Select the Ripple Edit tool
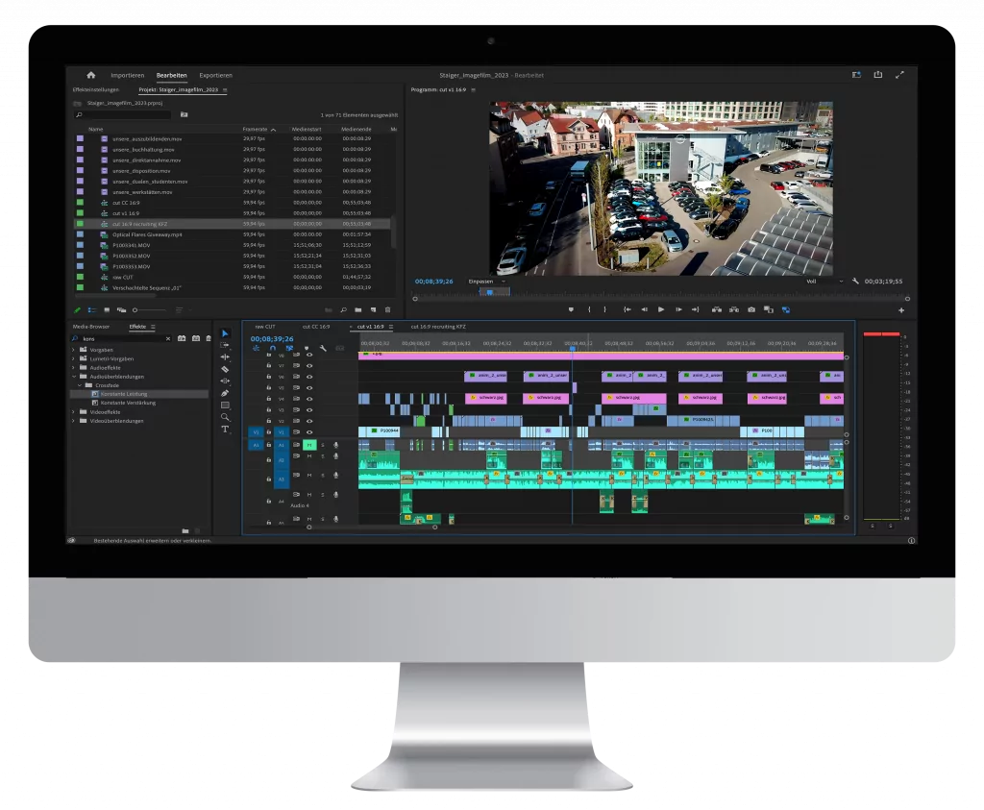The image size is (984, 810). (225, 357)
